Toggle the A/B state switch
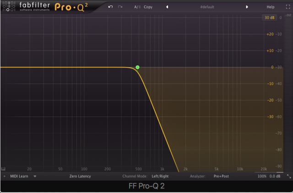Image resolution: width=293 pixels, height=193 pixels. click(137, 7)
